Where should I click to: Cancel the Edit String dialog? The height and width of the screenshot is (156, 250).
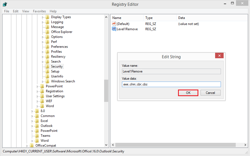pos(210,93)
